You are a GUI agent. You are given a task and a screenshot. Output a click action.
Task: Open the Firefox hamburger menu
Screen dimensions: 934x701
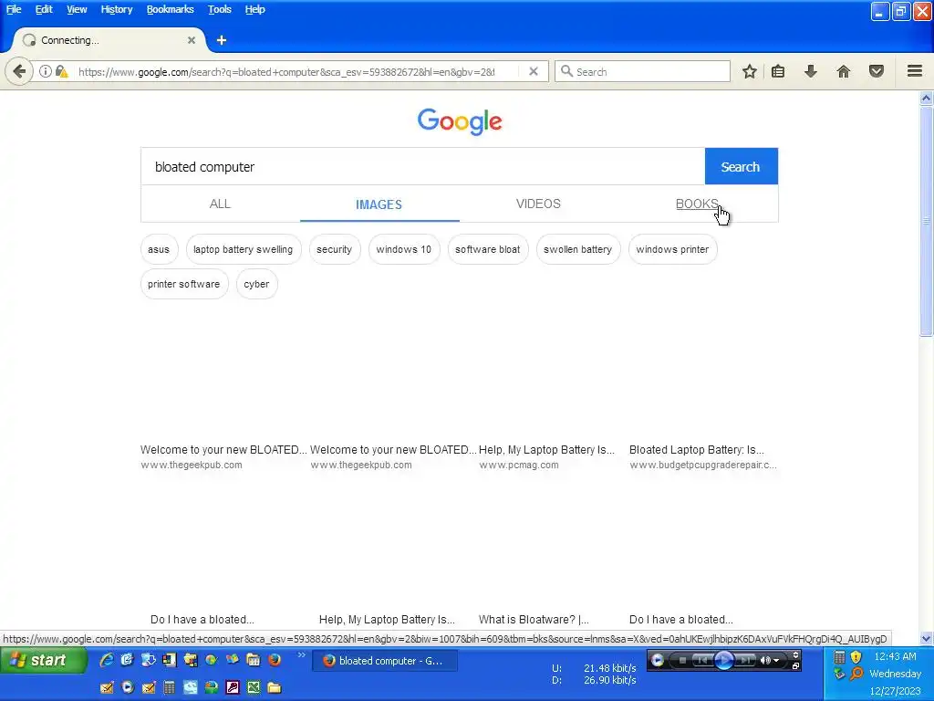[x=915, y=71]
